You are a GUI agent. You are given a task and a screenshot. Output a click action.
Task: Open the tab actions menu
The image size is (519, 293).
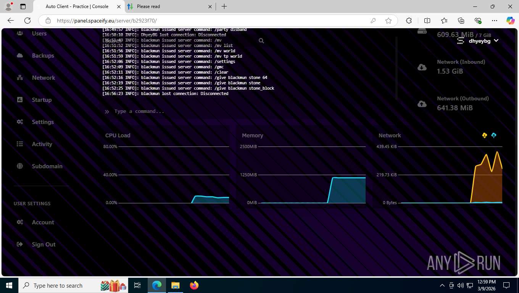tap(23, 6)
